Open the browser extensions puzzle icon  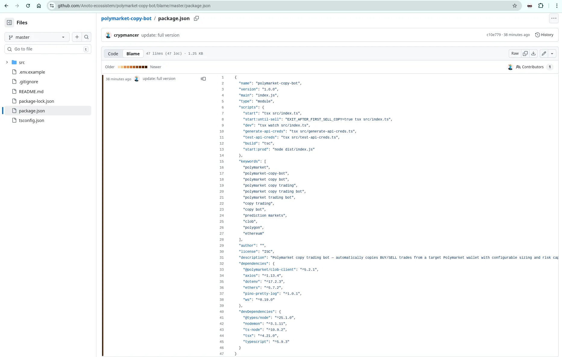tap(541, 5)
